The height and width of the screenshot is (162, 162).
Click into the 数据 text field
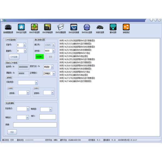tap(35, 125)
